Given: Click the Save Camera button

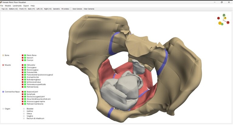Looking at the screenshot, I should point(77,9).
